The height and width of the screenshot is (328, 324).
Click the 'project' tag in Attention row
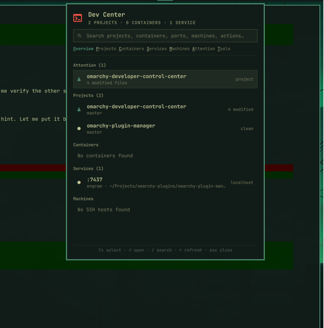click(x=244, y=79)
